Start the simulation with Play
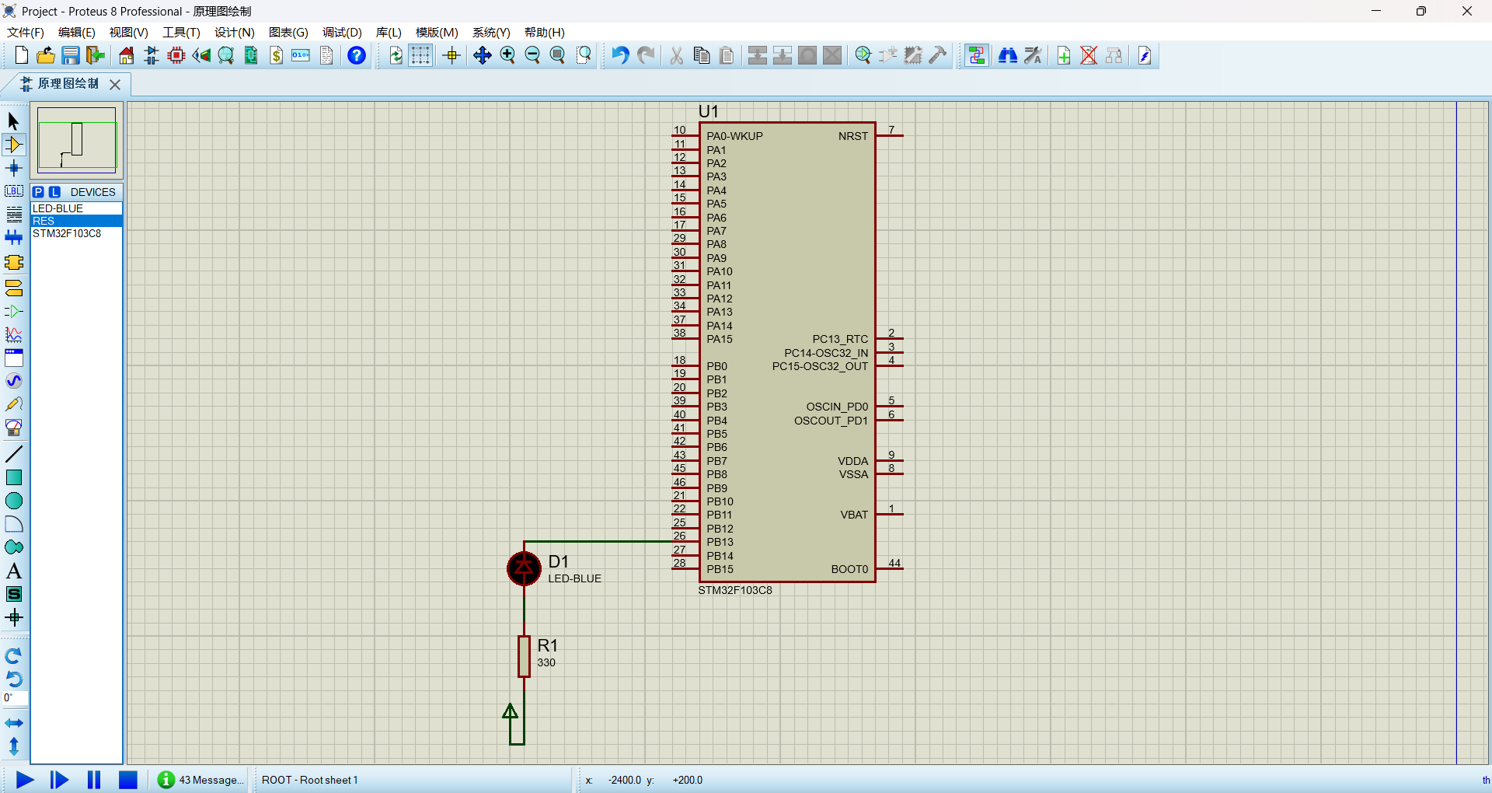The height and width of the screenshot is (793, 1492). tap(25, 780)
